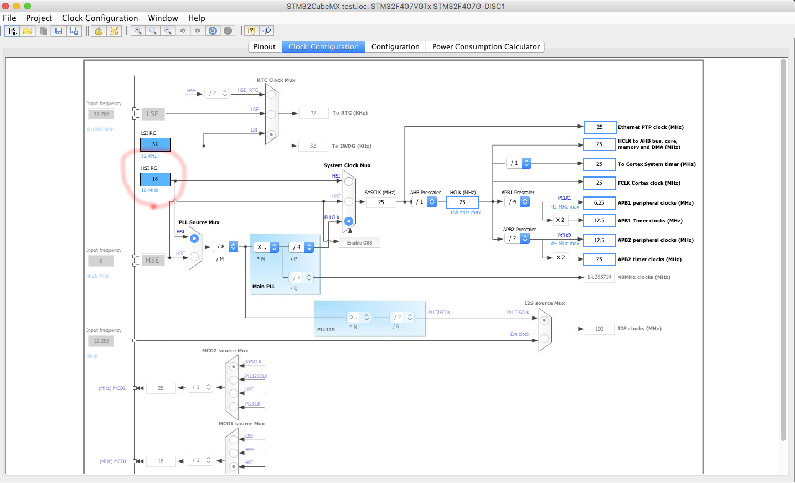Click the Redo arrow icon
The image size is (795, 483).
pos(198,31)
